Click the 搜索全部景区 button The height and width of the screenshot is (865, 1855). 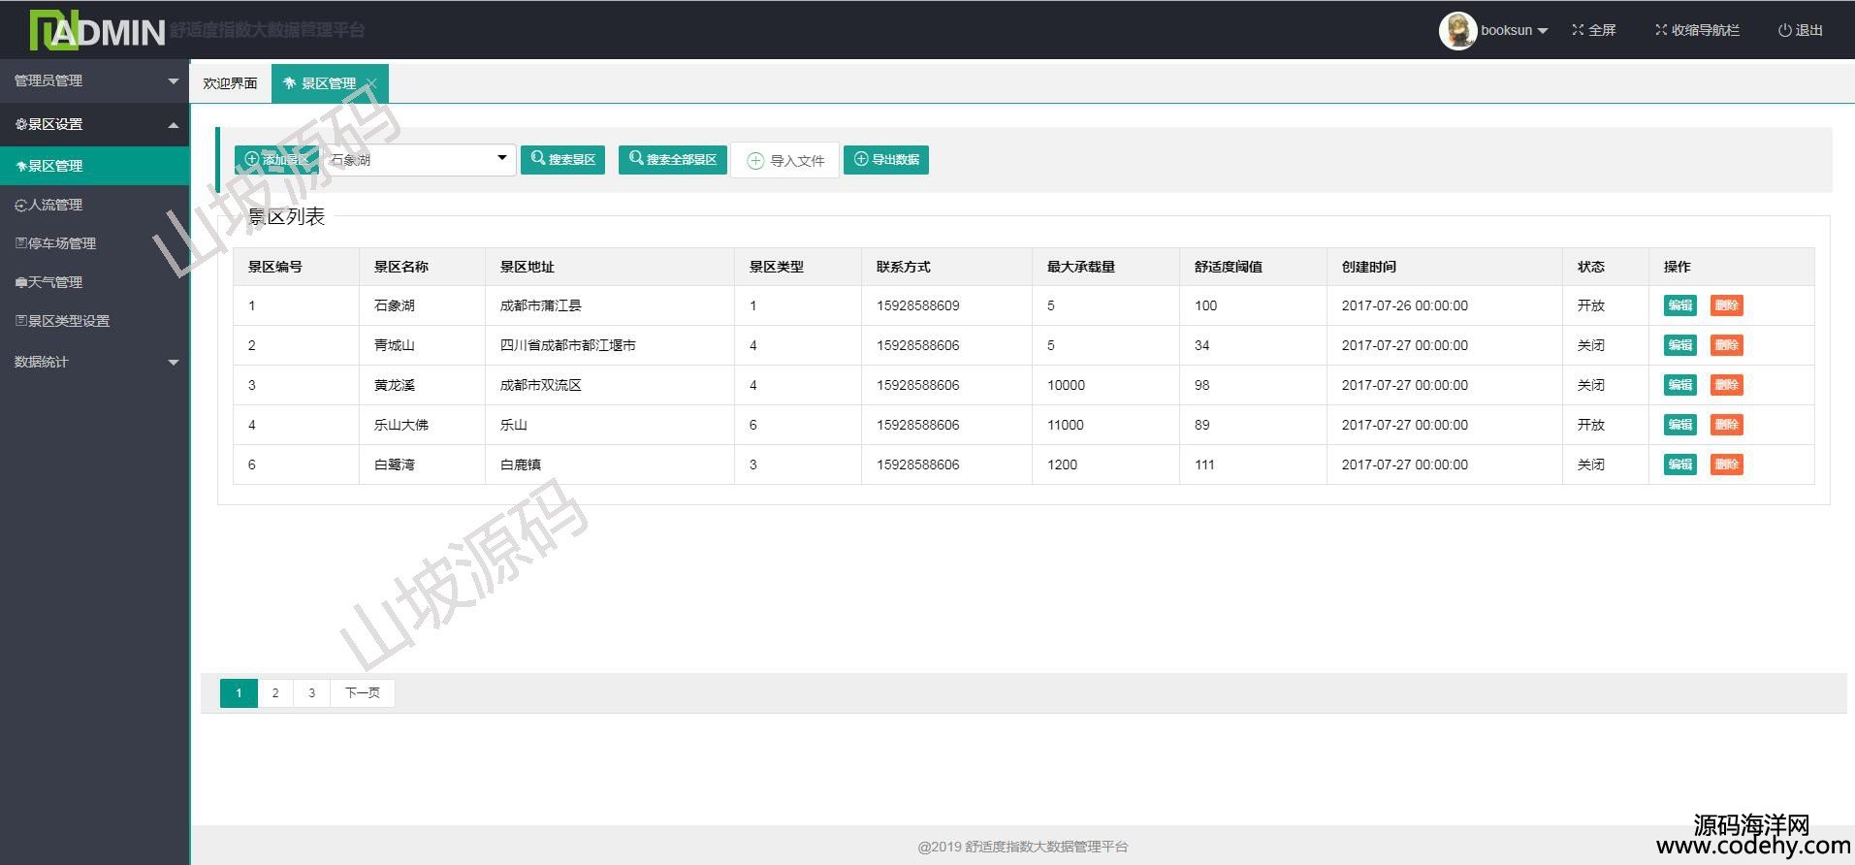pos(673,159)
